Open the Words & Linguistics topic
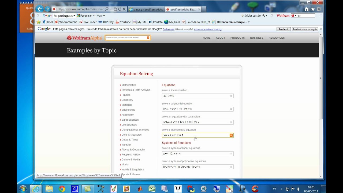Image resolution: width=343 pixels, height=193 pixels. (133, 169)
